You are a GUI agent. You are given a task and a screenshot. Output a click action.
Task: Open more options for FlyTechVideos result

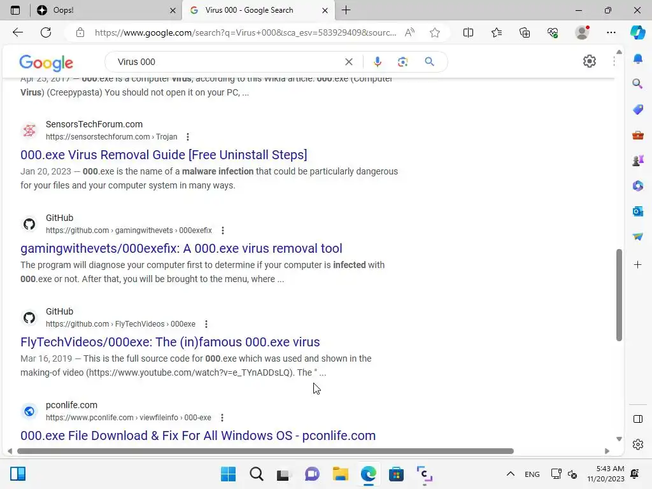[x=206, y=324]
